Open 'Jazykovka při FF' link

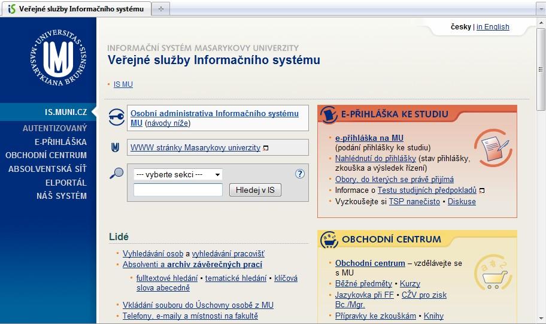pos(364,295)
